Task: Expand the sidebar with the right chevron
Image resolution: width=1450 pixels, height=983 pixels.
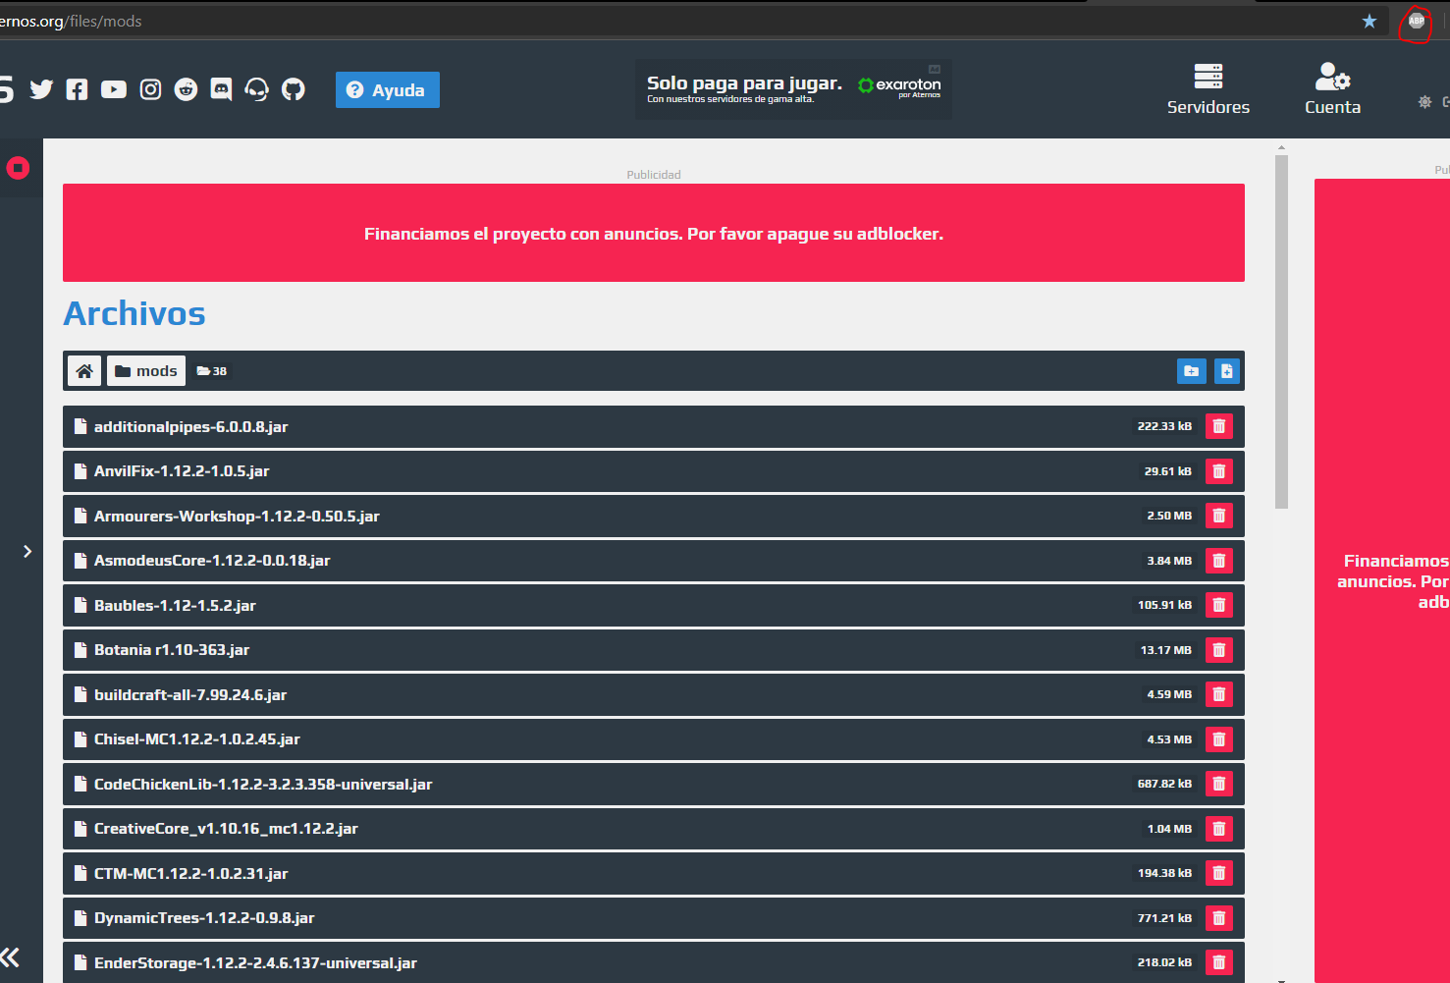Action: (27, 551)
